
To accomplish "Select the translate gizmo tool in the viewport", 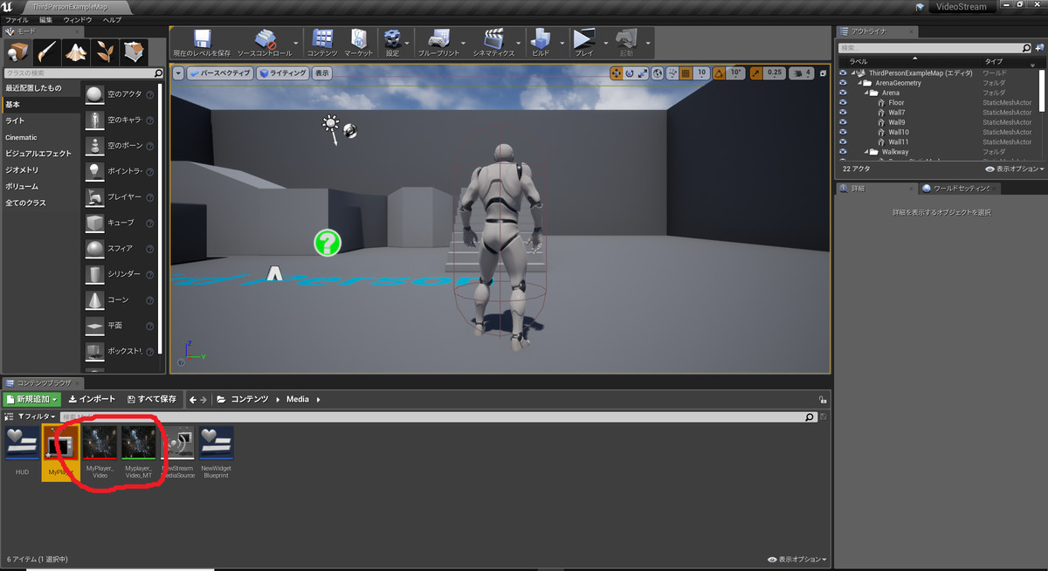I will pyautogui.click(x=616, y=73).
